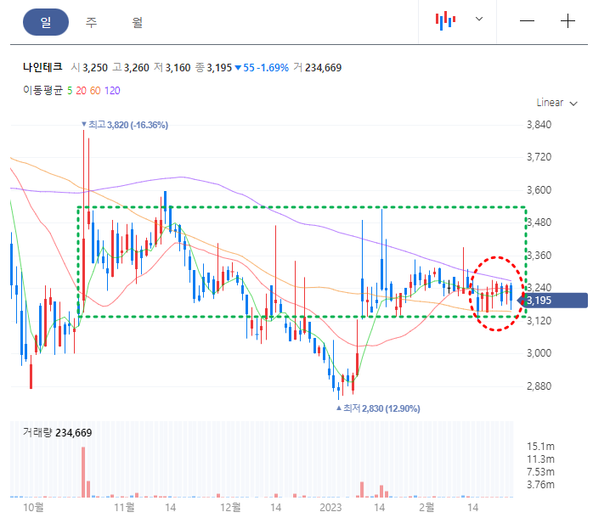The width and height of the screenshot is (593, 529).
Task: Click the low price 저 3,160
Action: 172,68
